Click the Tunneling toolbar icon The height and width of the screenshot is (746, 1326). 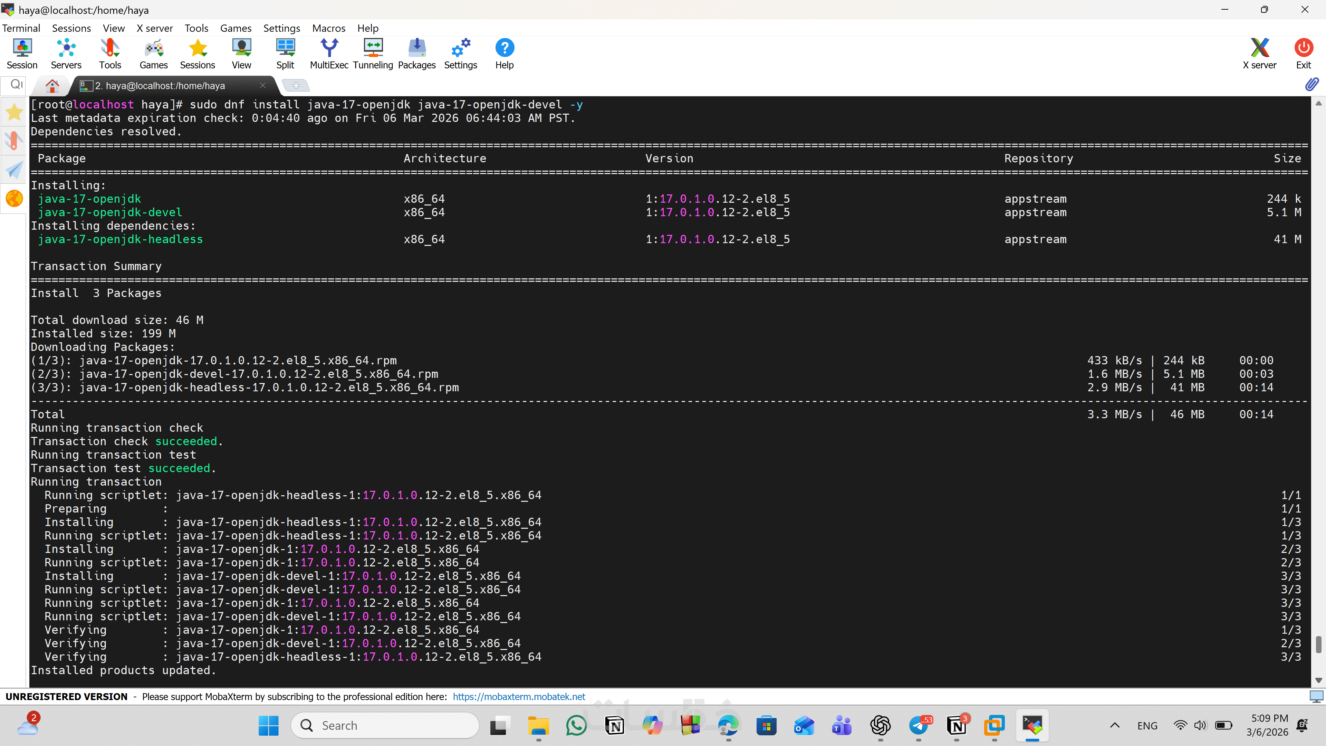373,54
